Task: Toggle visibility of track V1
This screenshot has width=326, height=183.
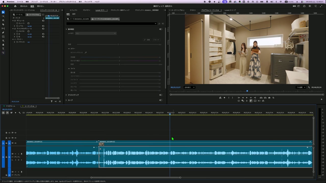Action: pos(15,143)
